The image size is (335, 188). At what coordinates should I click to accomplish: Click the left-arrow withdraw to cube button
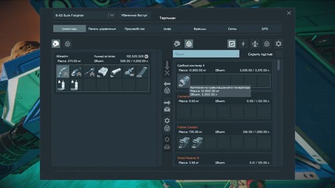point(167,87)
